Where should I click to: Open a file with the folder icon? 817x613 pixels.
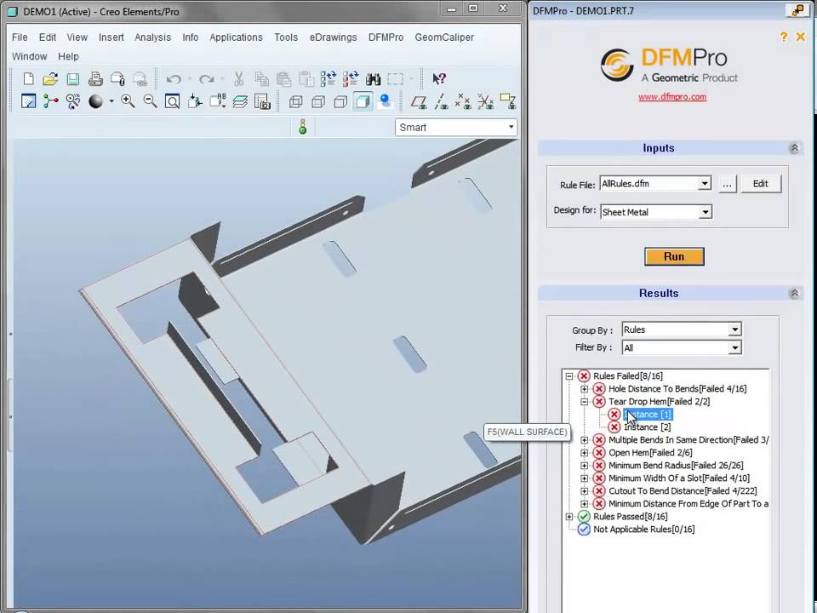click(51, 79)
